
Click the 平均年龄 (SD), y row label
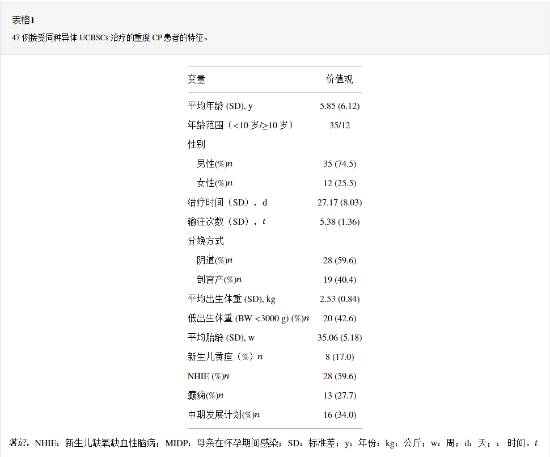coord(220,106)
